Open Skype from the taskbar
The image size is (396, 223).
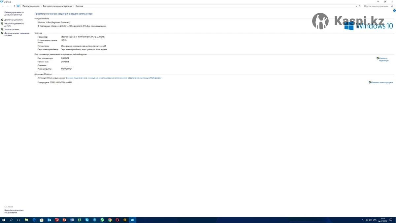pyautogui.click(x=87, y=220)
